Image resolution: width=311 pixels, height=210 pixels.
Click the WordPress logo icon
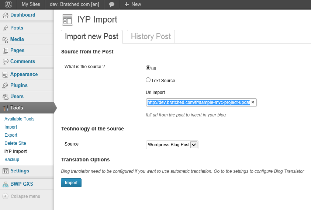tap(8, 4)
